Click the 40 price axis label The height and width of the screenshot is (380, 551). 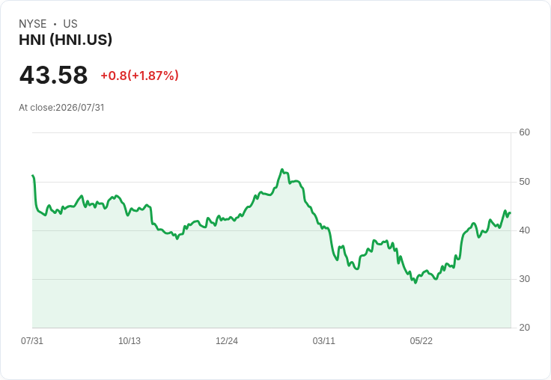(x=524, y=230)
